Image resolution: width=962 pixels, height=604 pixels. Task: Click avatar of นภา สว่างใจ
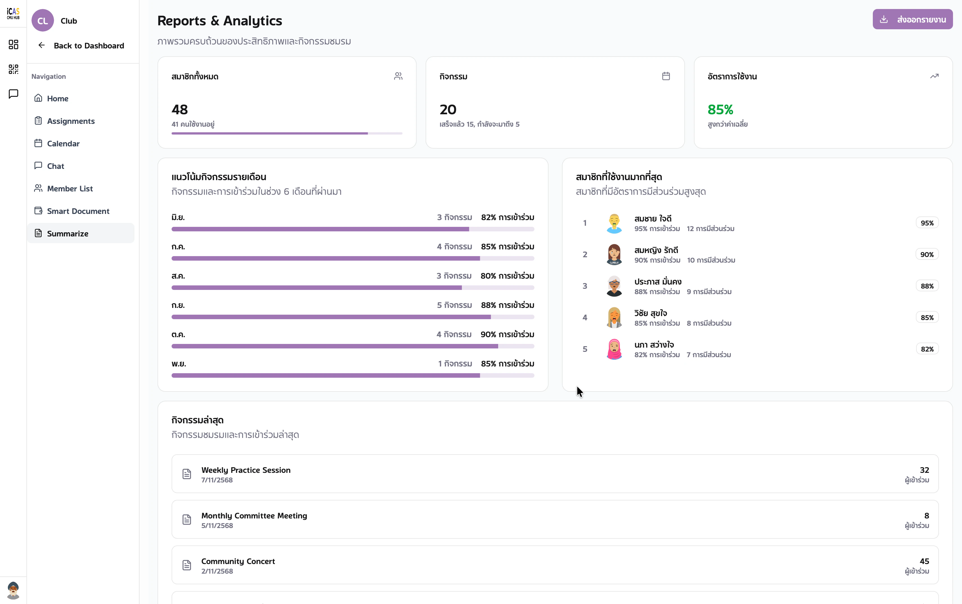pos(614,349)
